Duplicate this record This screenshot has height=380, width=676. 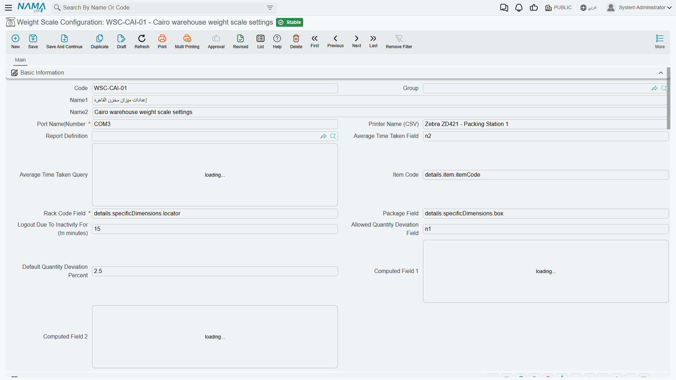(100, 42)
